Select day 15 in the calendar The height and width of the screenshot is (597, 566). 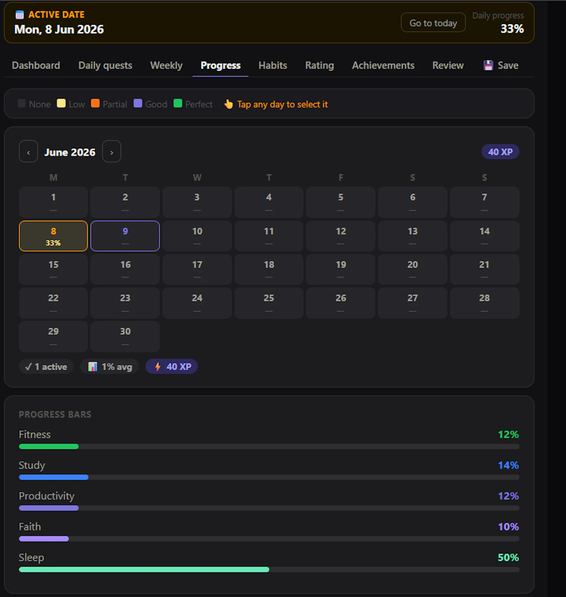click(x=53, y=269)
